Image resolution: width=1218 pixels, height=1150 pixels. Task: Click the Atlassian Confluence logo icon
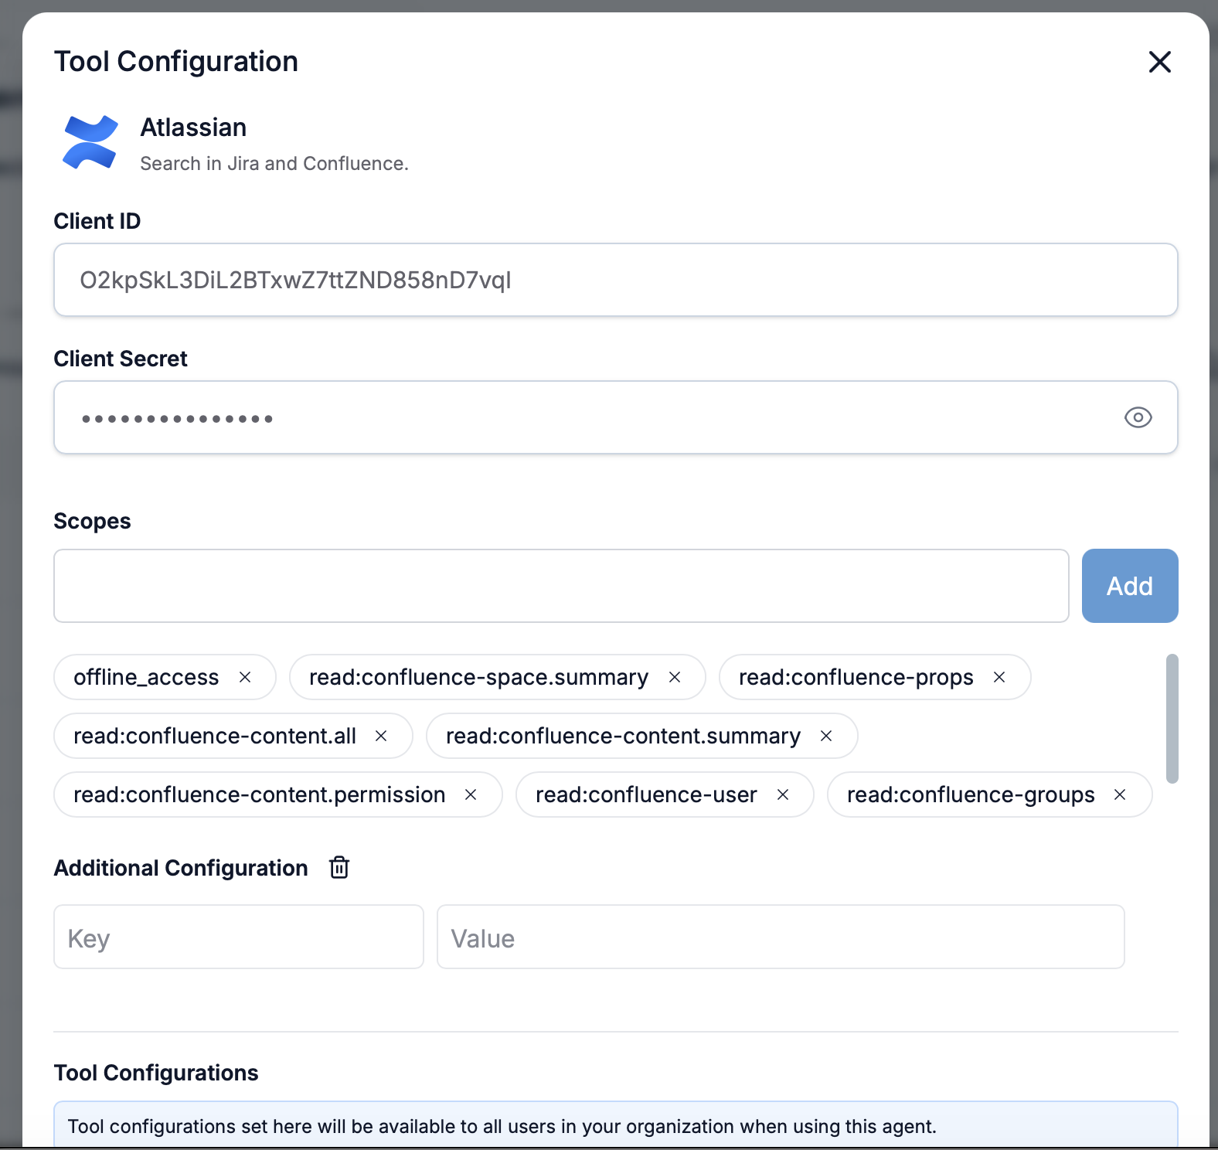(x=90, y=142)
